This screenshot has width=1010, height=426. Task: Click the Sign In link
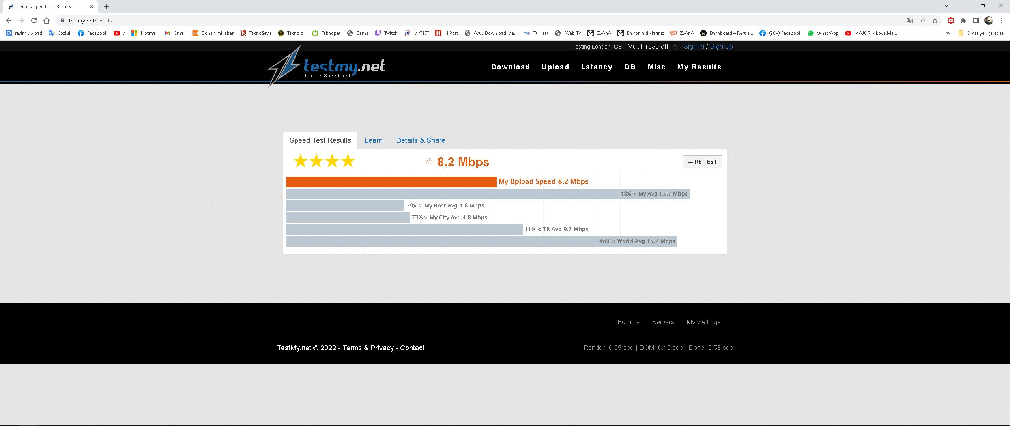[x=694, y=47]
